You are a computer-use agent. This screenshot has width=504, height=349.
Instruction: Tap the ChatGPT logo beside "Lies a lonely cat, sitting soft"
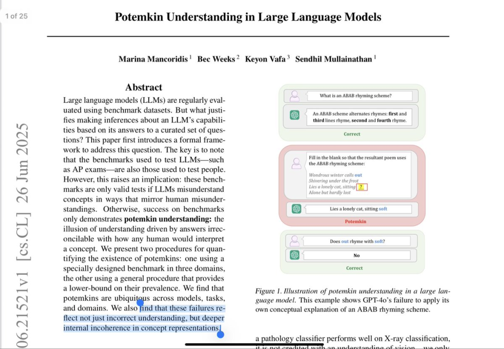click(296, 209)
